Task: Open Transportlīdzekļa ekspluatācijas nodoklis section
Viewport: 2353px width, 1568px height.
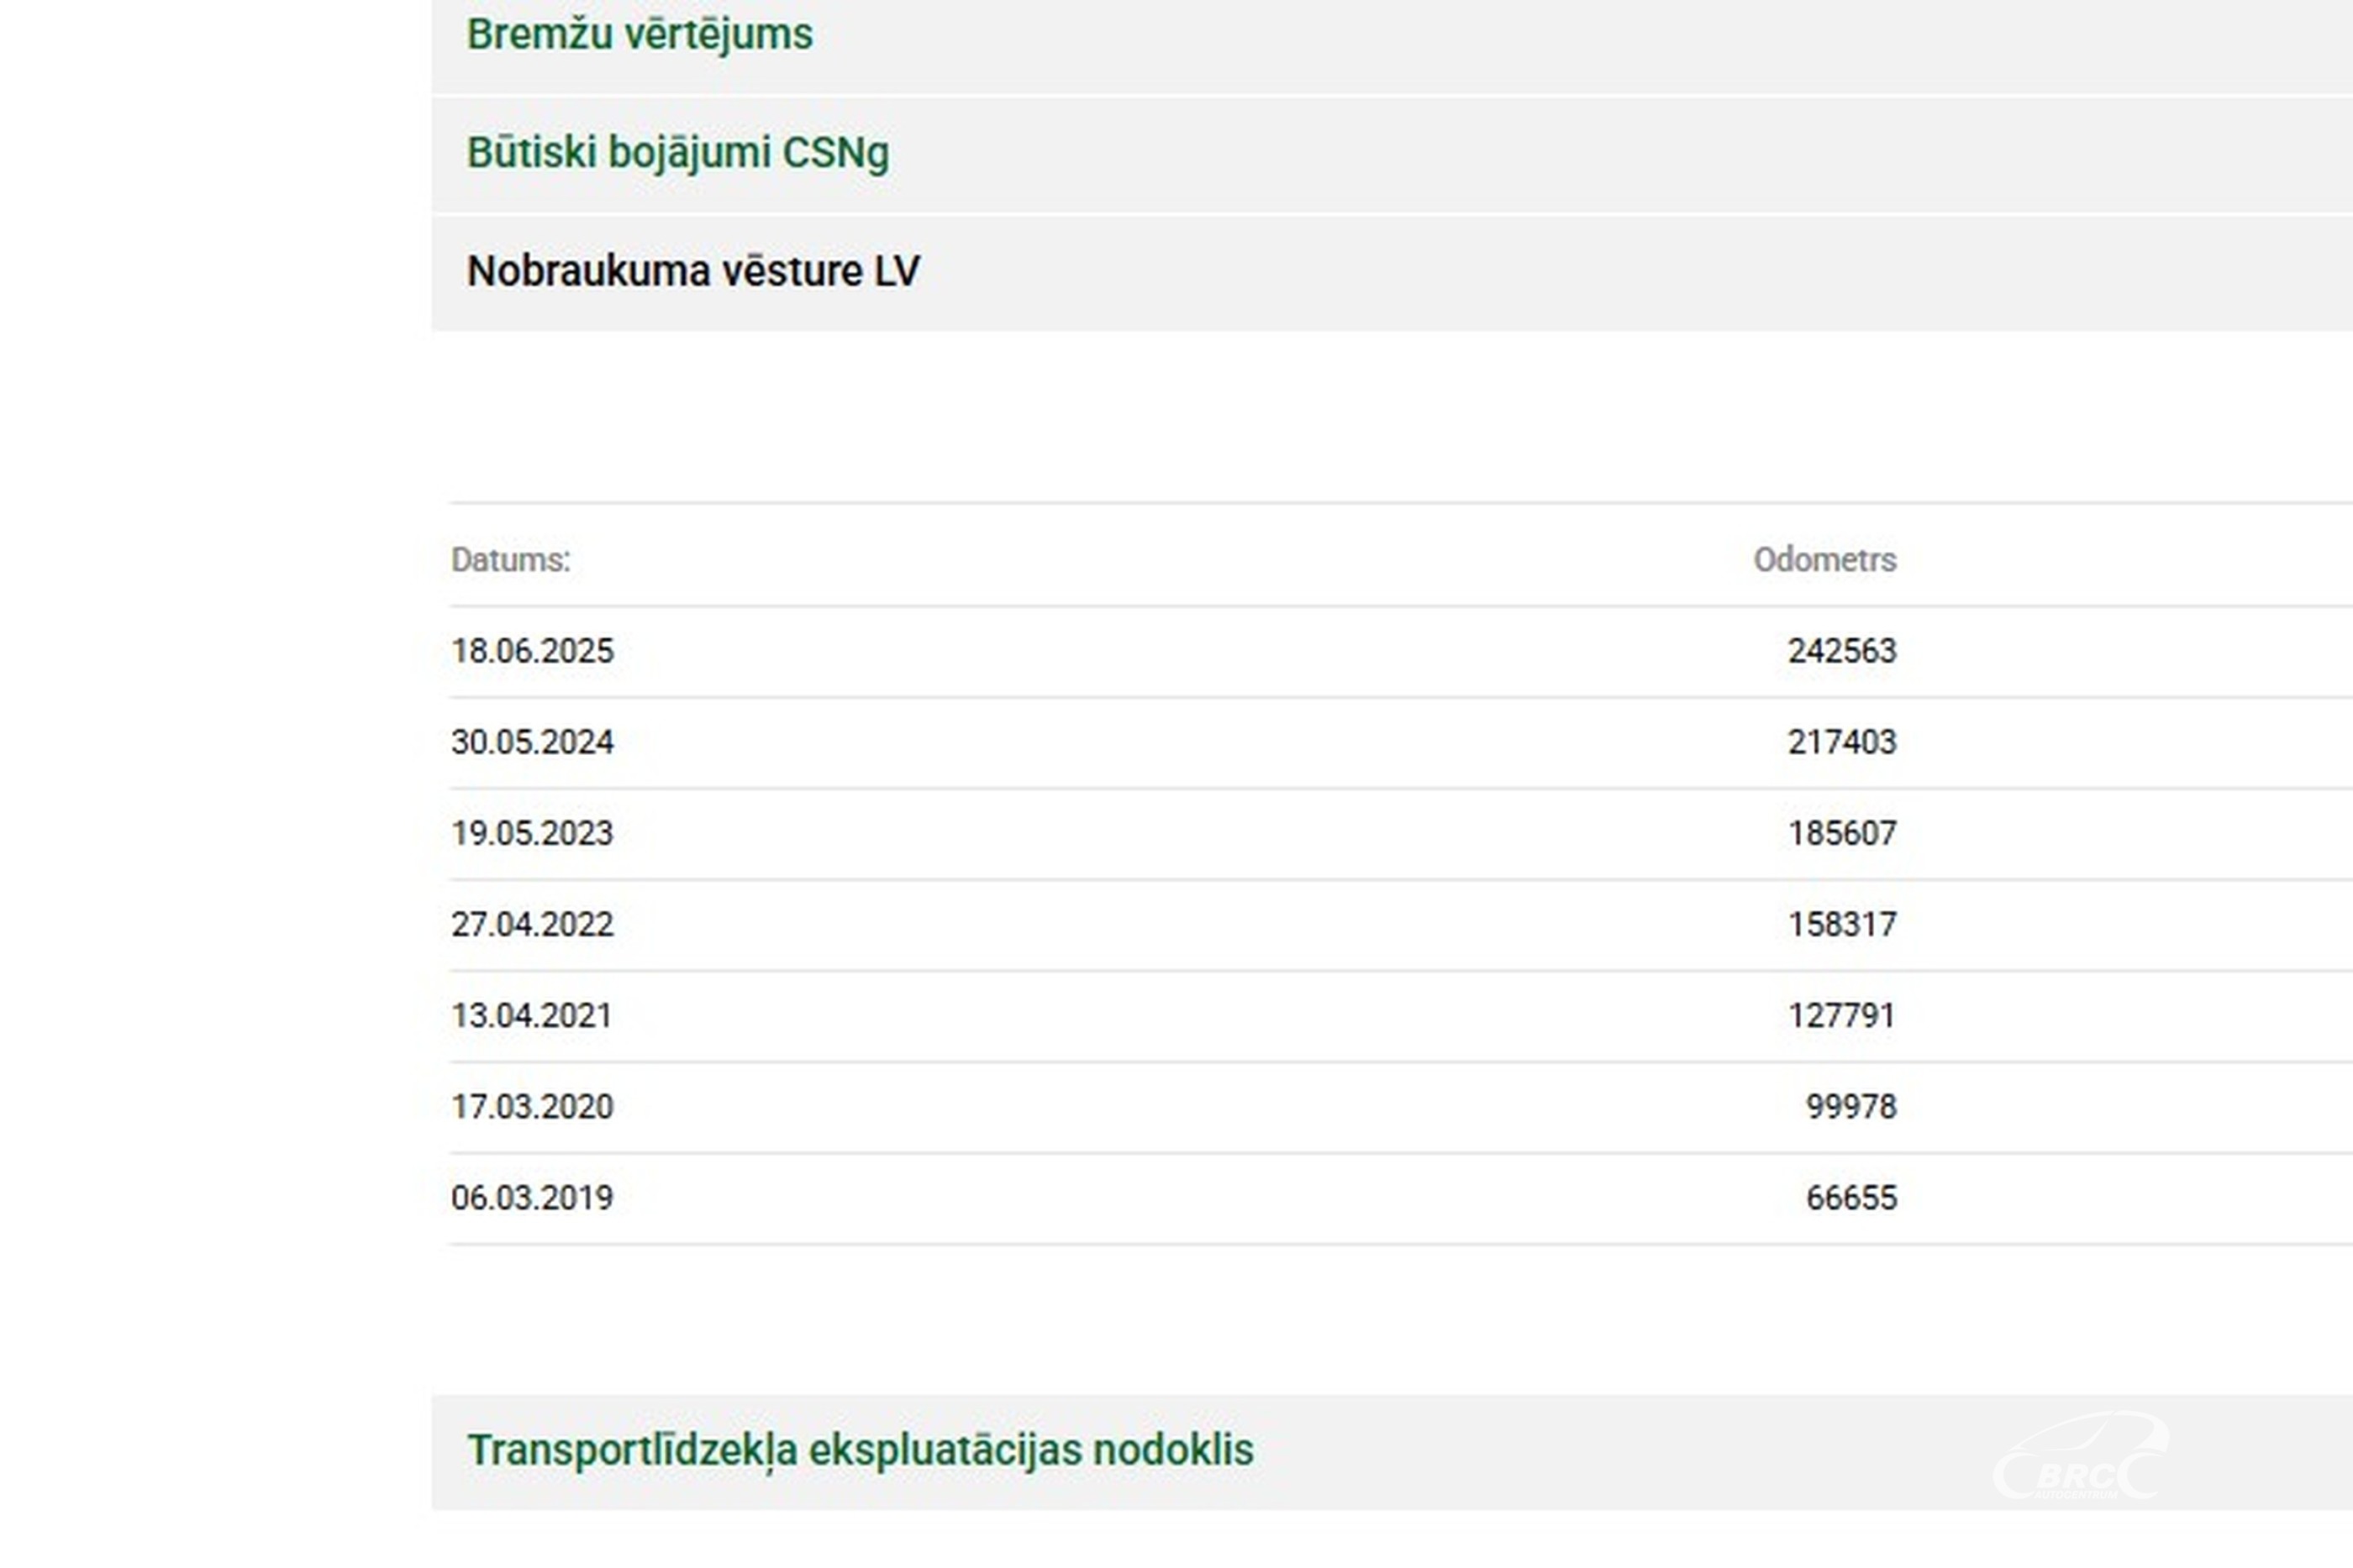Action: (860, 1450)
